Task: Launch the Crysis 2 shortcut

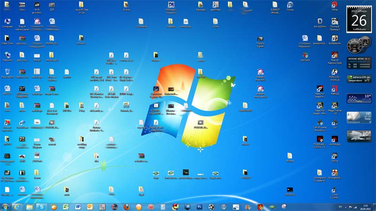Action: [334, 193]
